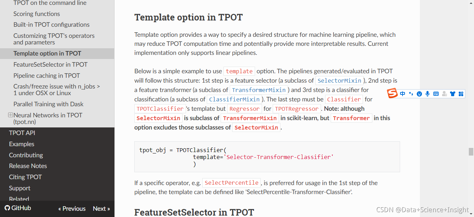Viewport: 474px width, 217px height.
Task: Open Scoring functions from the sidebar
Action: [36, 14]
